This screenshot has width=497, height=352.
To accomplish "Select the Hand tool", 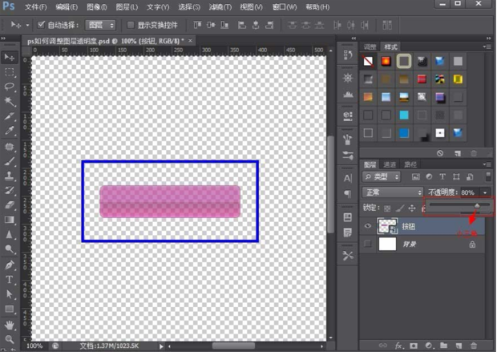I will [x=9, y=325].
